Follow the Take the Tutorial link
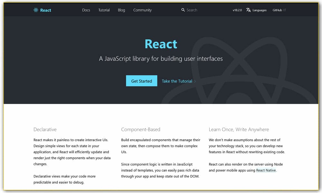 (177, 81)
